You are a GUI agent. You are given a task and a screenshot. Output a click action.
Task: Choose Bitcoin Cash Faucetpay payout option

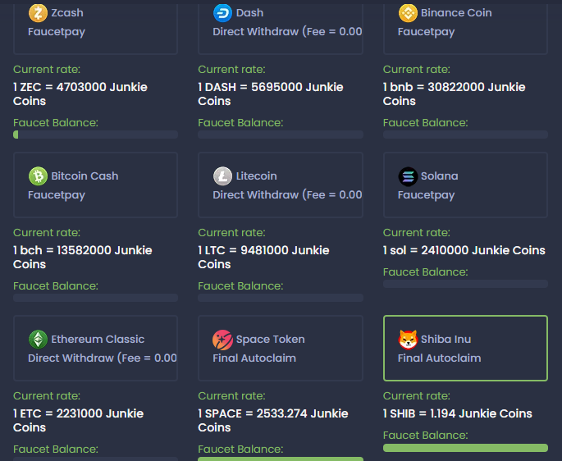pyautogui.click(x=95, y=185)
